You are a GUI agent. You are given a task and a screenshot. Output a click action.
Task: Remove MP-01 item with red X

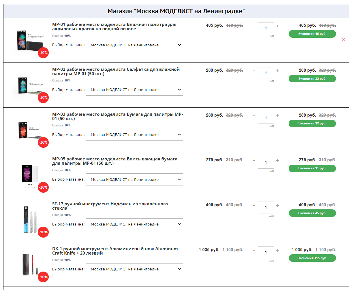(x=343, y=39)
